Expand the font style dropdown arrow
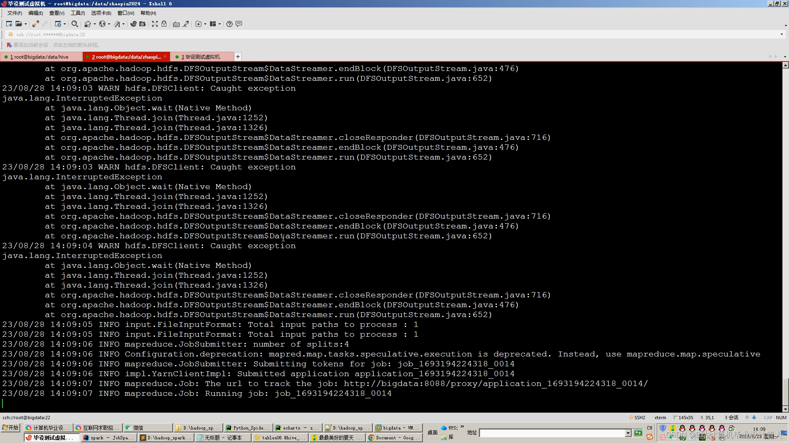 123,24
